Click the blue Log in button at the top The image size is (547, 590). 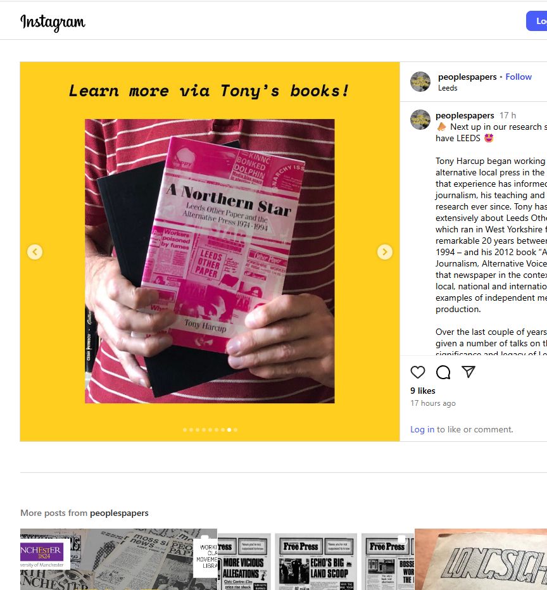click(x=537, y=21)
